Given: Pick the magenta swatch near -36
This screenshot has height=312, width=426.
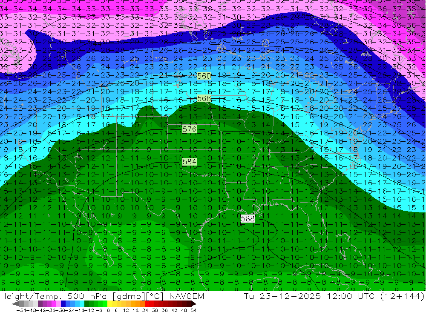Looking at the screenshot, I should (x=54, y=304).
